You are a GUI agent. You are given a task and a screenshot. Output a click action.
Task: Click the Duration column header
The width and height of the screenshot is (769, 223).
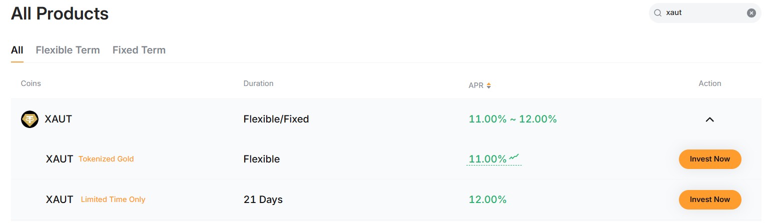258,83
